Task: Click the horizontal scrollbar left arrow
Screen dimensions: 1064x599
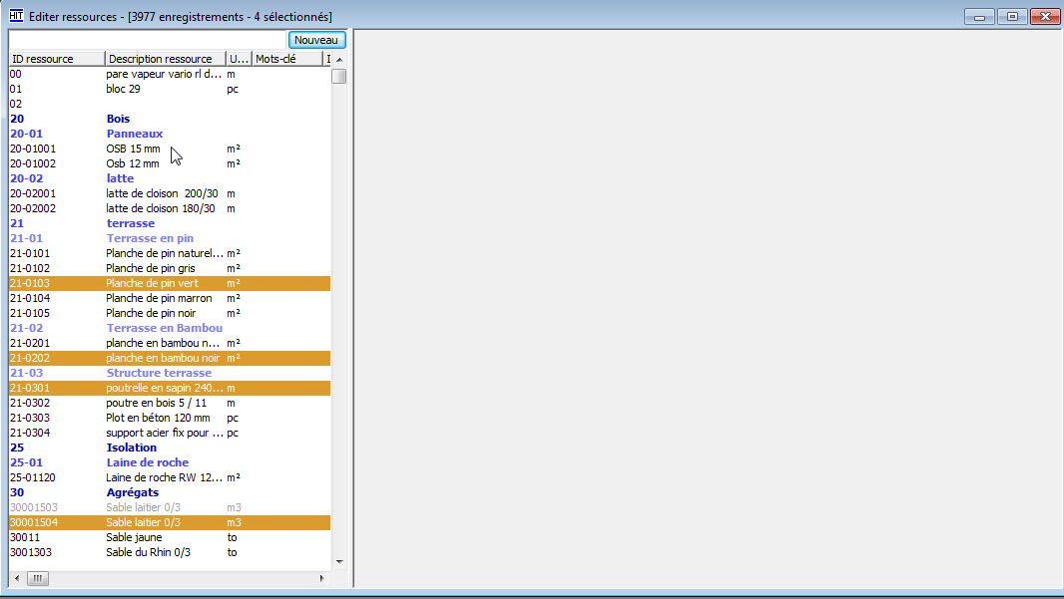Action: [17, 578]
